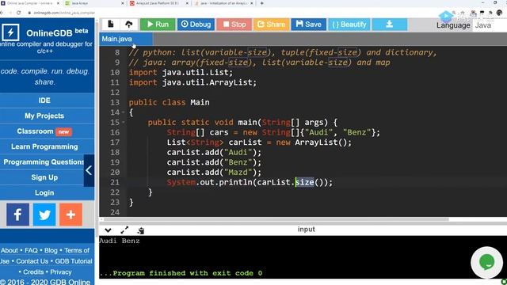Beautify the source code
Image resolution: width=507 pixels, height=285 pixels.
pyautogui.click(x=349, y=25)
